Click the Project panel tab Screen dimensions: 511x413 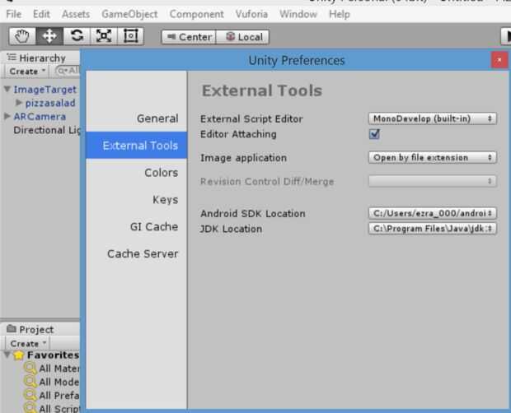(x=30, y=329)
